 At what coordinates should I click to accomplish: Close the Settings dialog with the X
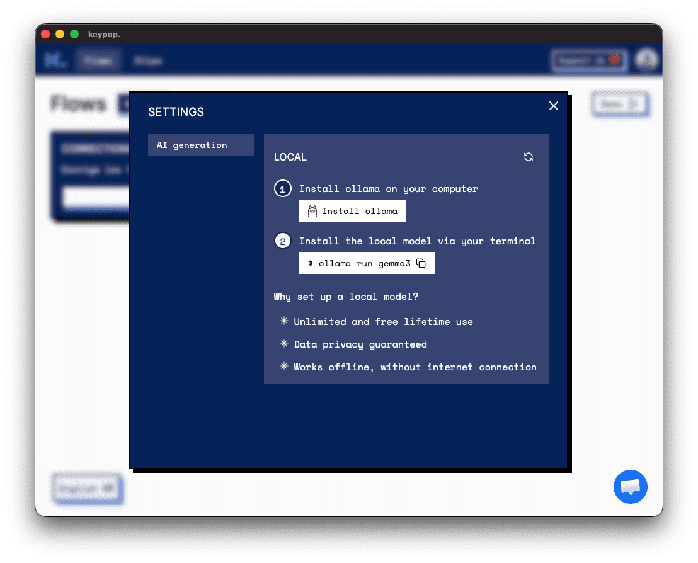point(554,106)
